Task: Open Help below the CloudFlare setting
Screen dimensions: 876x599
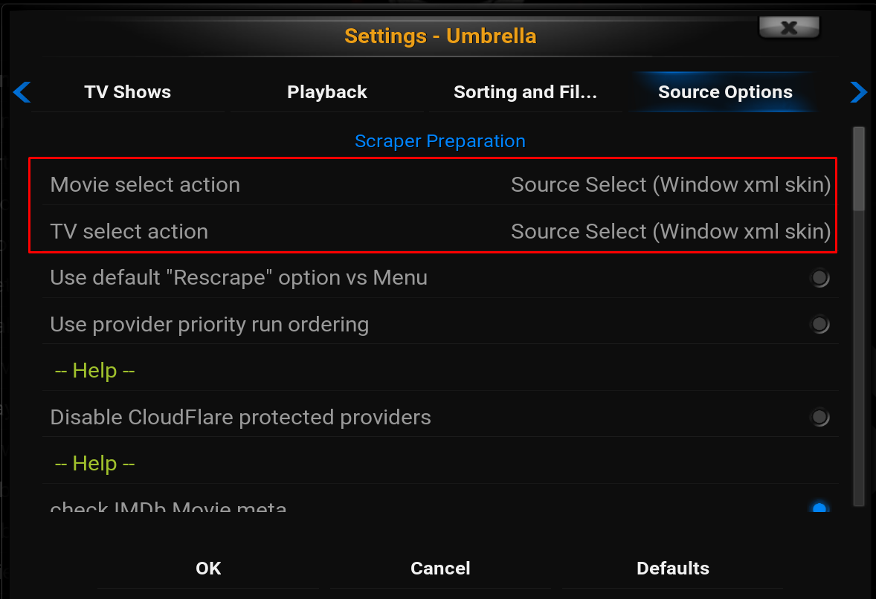Action: pos(94,464)
